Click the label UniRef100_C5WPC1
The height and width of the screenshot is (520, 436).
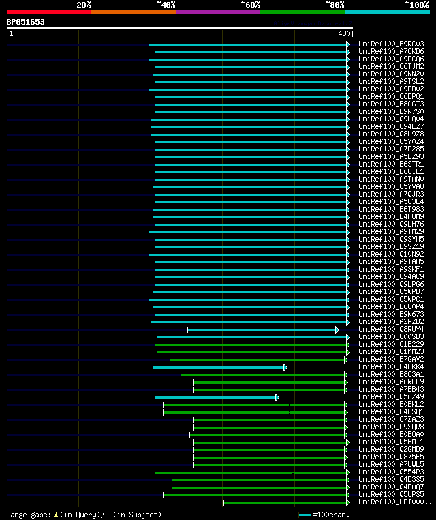coord(391,299)
